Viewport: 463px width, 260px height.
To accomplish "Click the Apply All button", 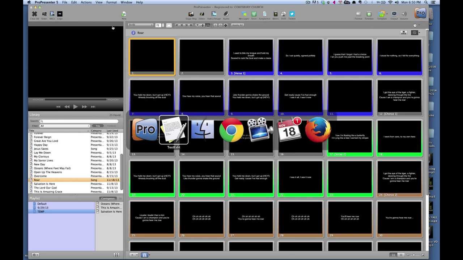I will 237,25.
